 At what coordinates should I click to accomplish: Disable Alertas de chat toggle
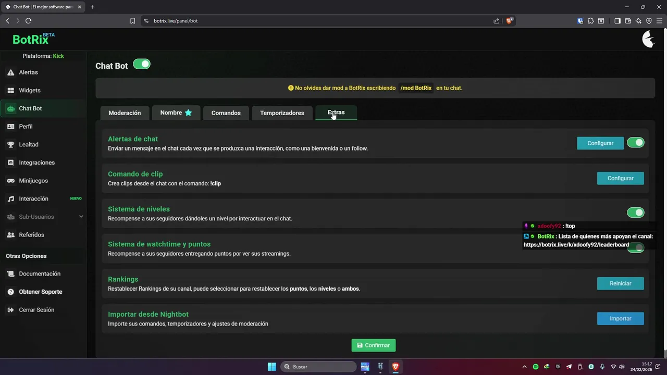pos(636,143)
